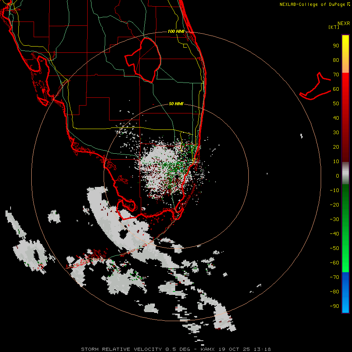Pick the gray zero-velocity segment of the colorbar
This screenshot has width=352, height=352.
345,173
